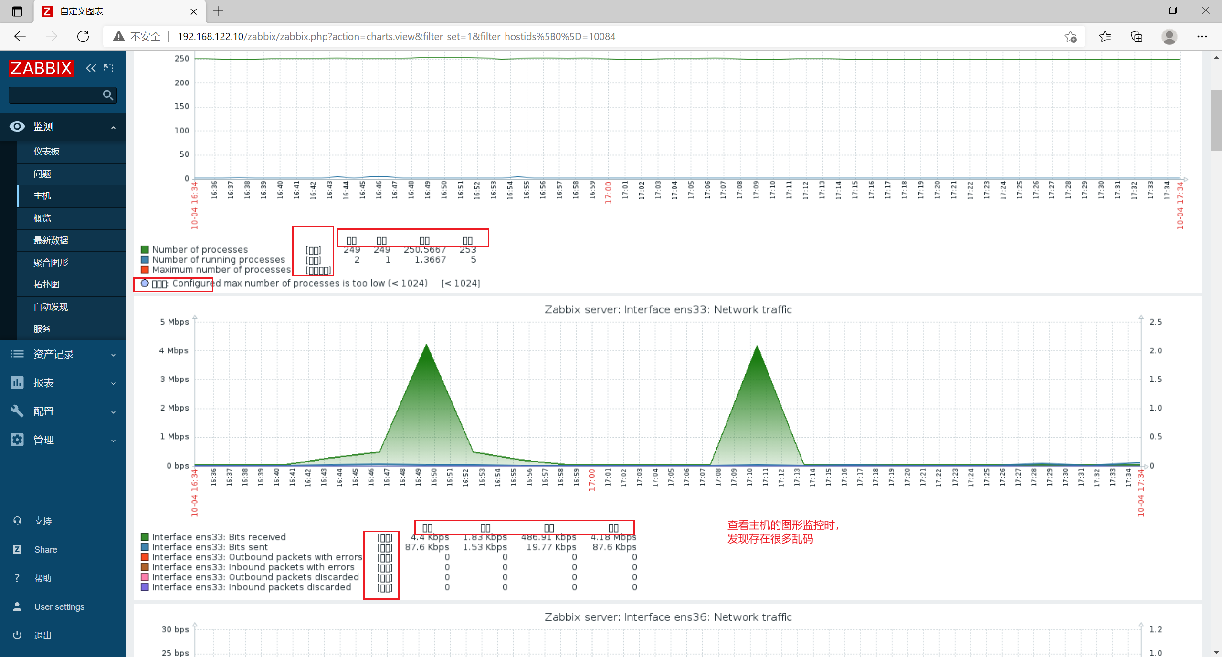Click the browser address bar URL
This screenshot has height=657, width=1222.
coord(396,37)
